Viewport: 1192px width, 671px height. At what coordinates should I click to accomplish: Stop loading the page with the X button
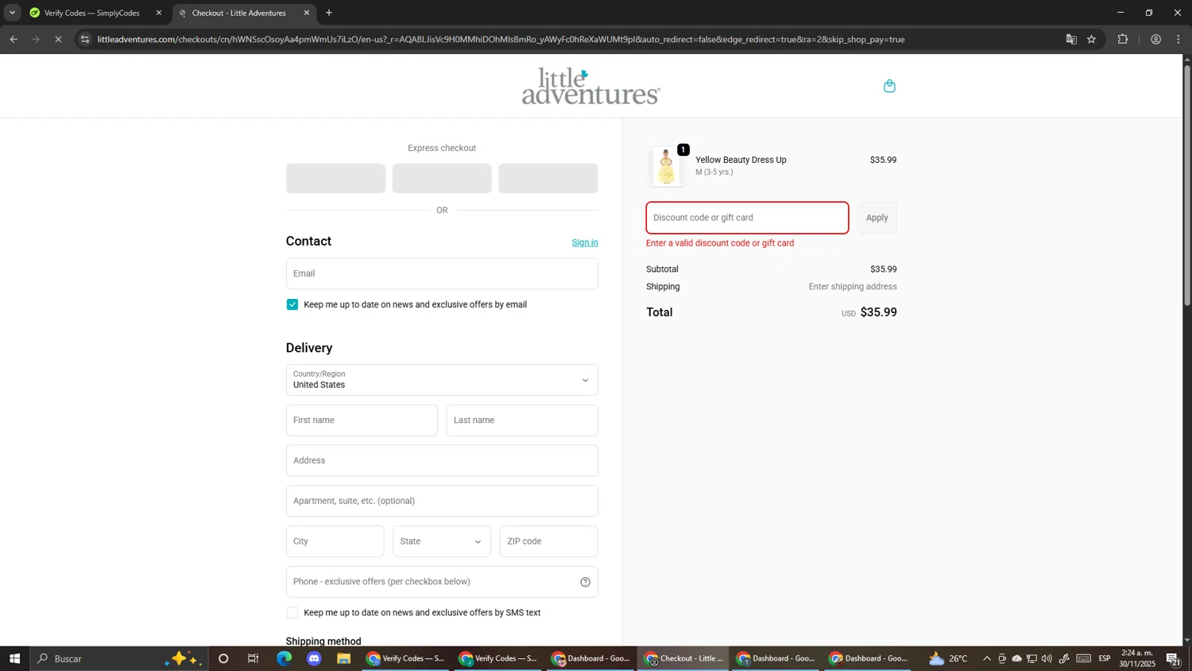58,39
